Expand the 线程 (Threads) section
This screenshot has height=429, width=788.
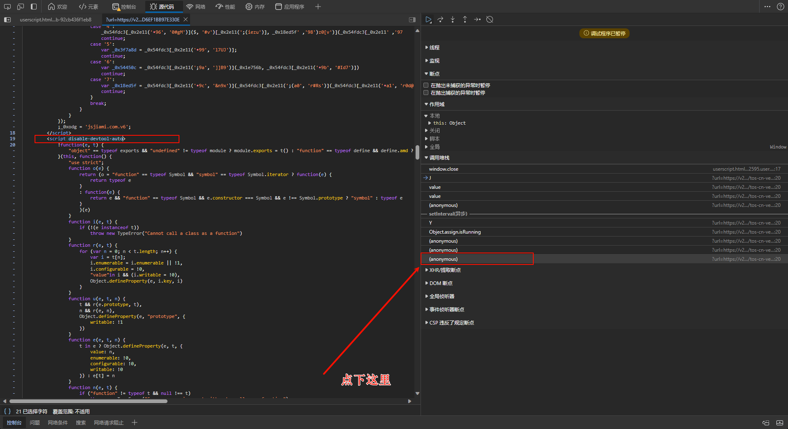[432, 48]
